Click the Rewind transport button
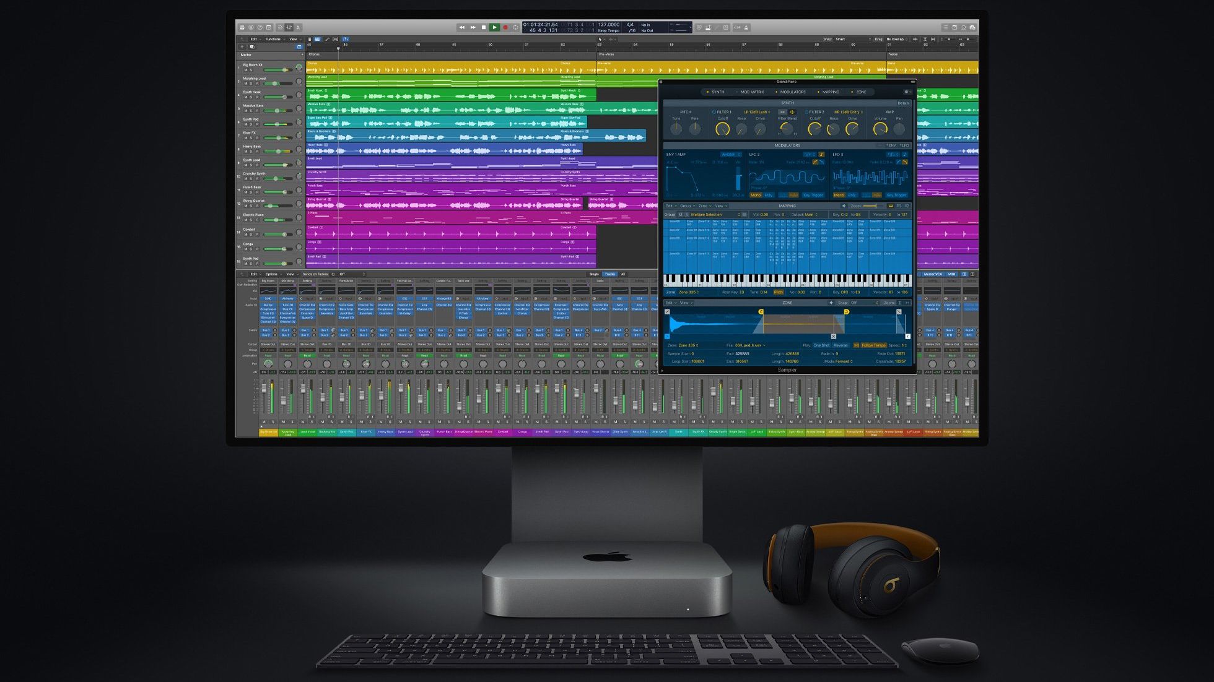1214x682 pixels. click(x=461, y=27)
